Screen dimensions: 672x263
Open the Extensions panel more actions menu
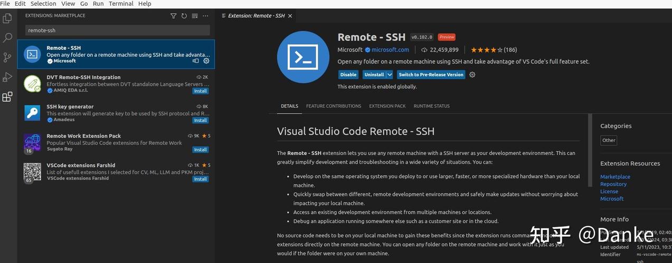[205, 16]
